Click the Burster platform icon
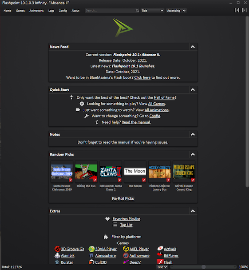 coord(57,262)
